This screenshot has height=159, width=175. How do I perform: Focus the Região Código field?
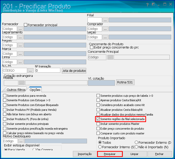pos(10,45)
